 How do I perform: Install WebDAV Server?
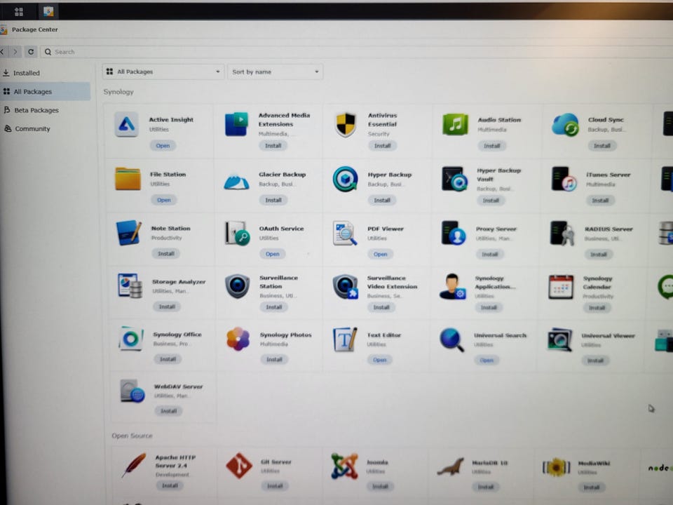tap(169, 411)
